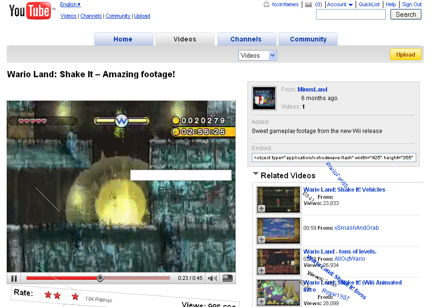Click the third red rating star

[75, 297]
